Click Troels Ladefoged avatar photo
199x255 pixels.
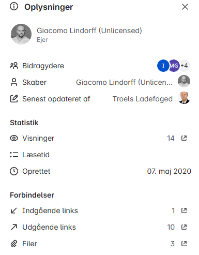point(184,98)
